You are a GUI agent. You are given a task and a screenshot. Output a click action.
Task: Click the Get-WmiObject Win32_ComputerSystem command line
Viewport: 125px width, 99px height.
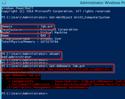click(x=56, y=17)
